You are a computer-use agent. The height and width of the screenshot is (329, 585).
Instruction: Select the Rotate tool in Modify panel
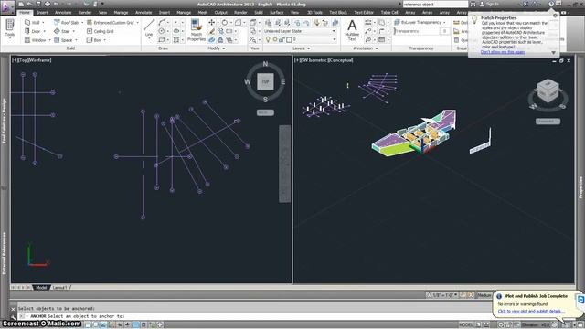click(x=225, y=22)
